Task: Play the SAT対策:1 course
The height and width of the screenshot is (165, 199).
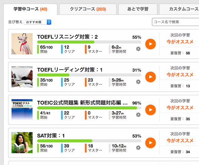Action: tap(151, 143)
